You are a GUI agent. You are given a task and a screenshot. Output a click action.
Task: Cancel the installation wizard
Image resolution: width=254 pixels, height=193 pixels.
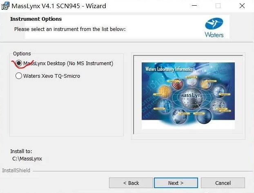point(223,183)
